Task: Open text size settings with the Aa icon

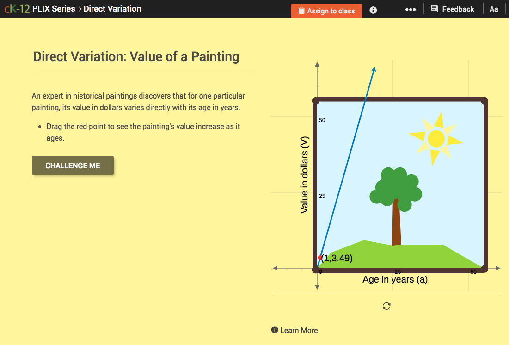Action: (494, 9)
